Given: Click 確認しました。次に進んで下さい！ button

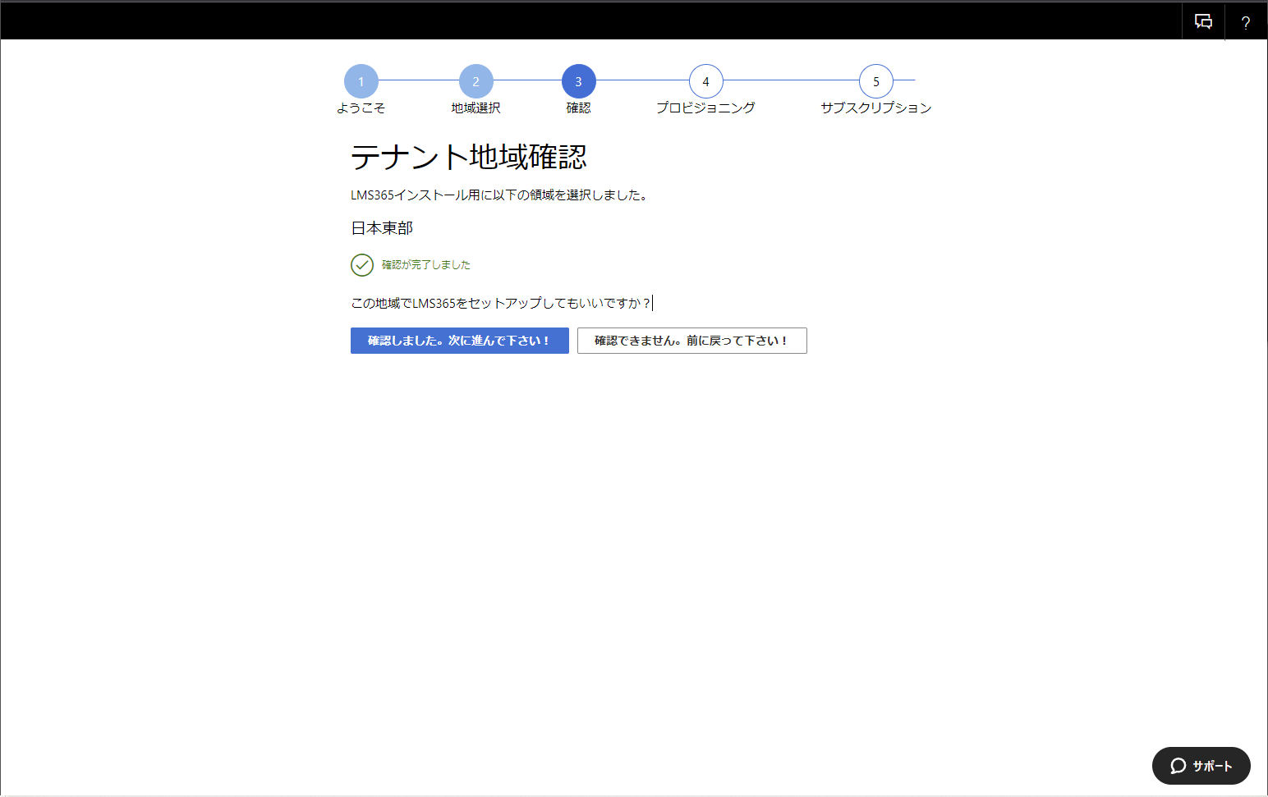Looking at the screenshot, I should point(459,341).
